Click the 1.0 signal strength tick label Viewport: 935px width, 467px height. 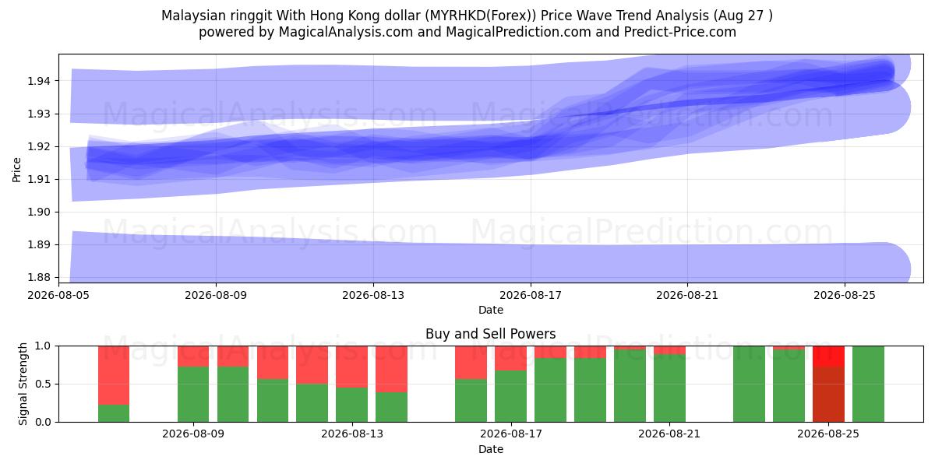(44, 346)
